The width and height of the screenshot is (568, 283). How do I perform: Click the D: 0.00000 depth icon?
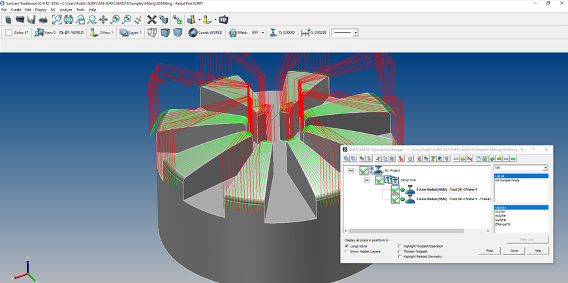[274, 33]
